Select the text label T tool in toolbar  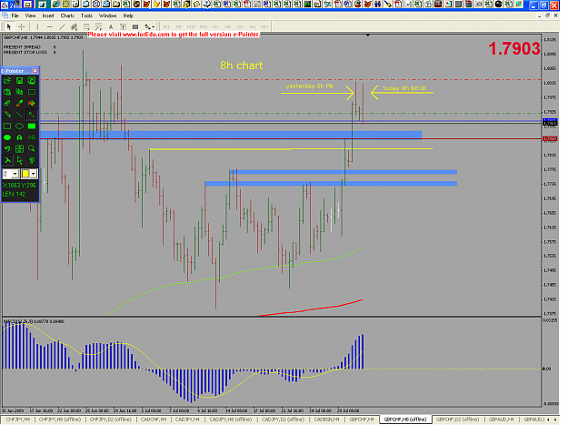(124, 26)
